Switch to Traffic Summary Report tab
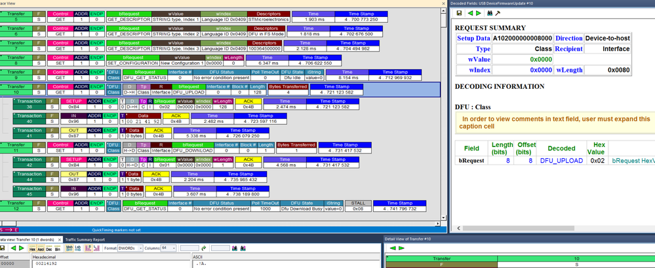 click(85, 240)
